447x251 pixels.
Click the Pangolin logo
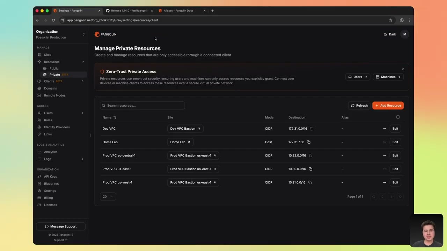(105, 34)
